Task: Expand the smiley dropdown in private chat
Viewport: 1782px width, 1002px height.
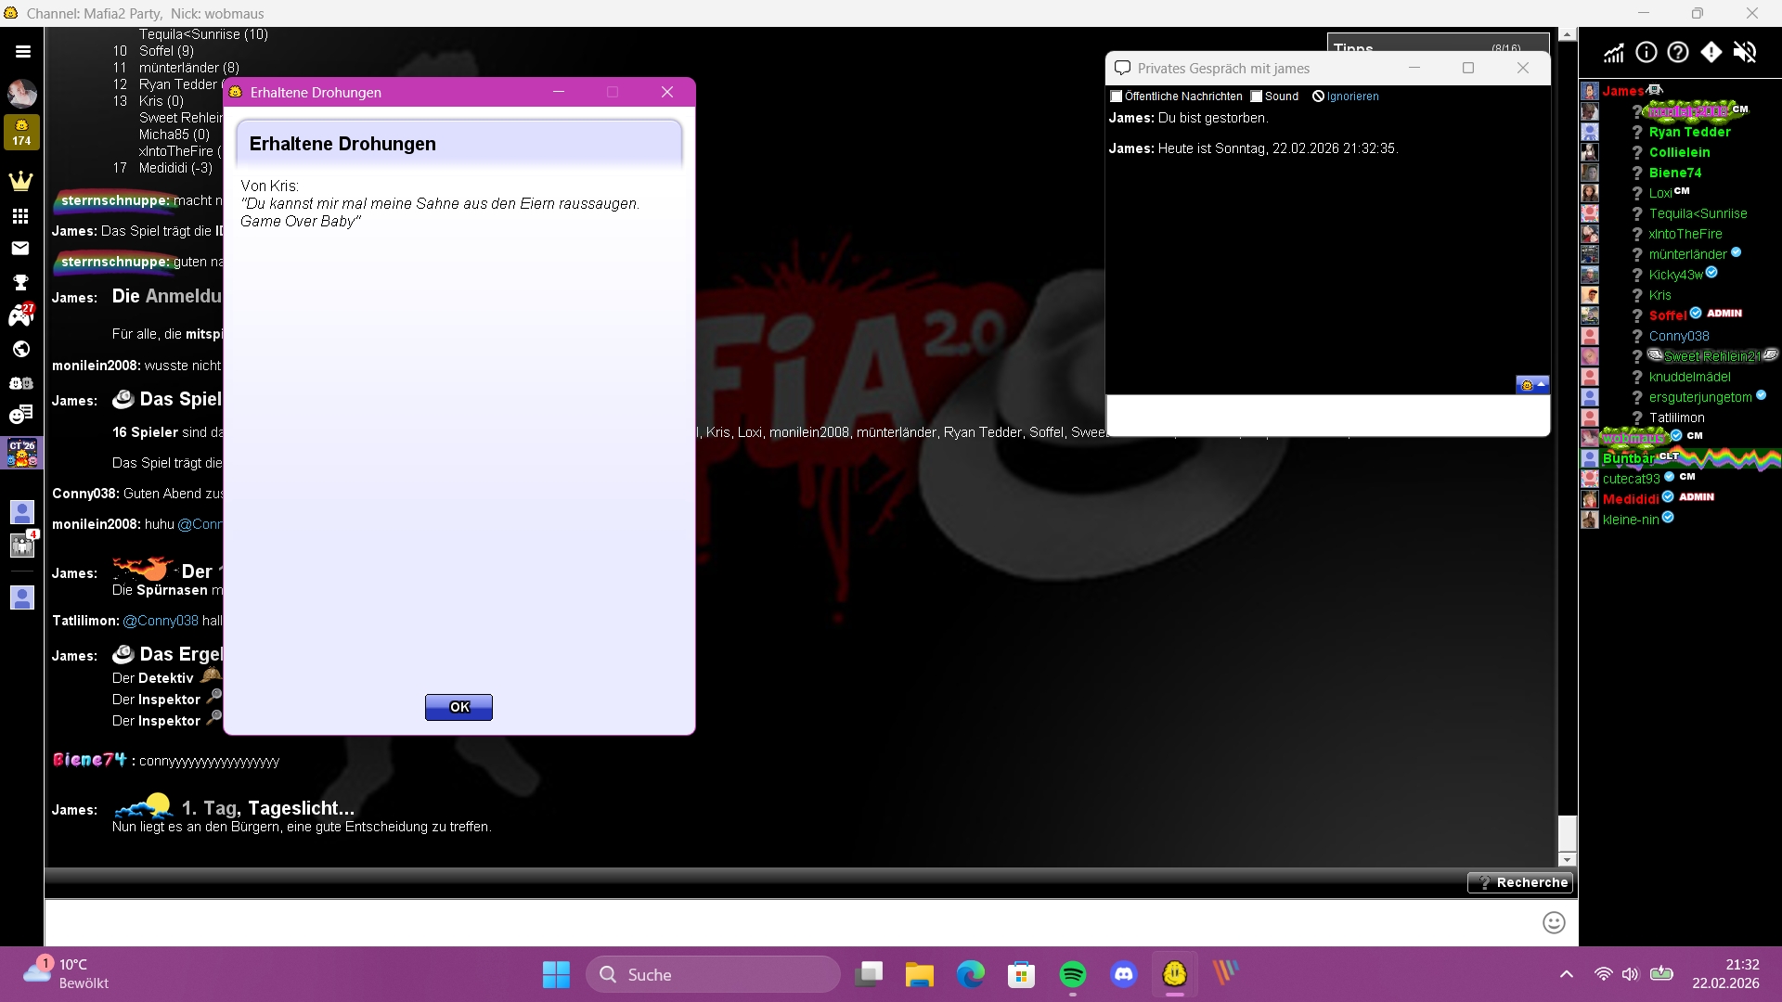Action: tap(1532, 385)
